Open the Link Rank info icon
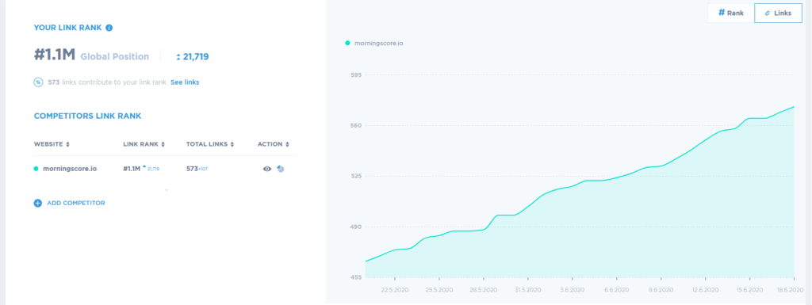Viewport: 812px width, 305px height. point(109,28)
